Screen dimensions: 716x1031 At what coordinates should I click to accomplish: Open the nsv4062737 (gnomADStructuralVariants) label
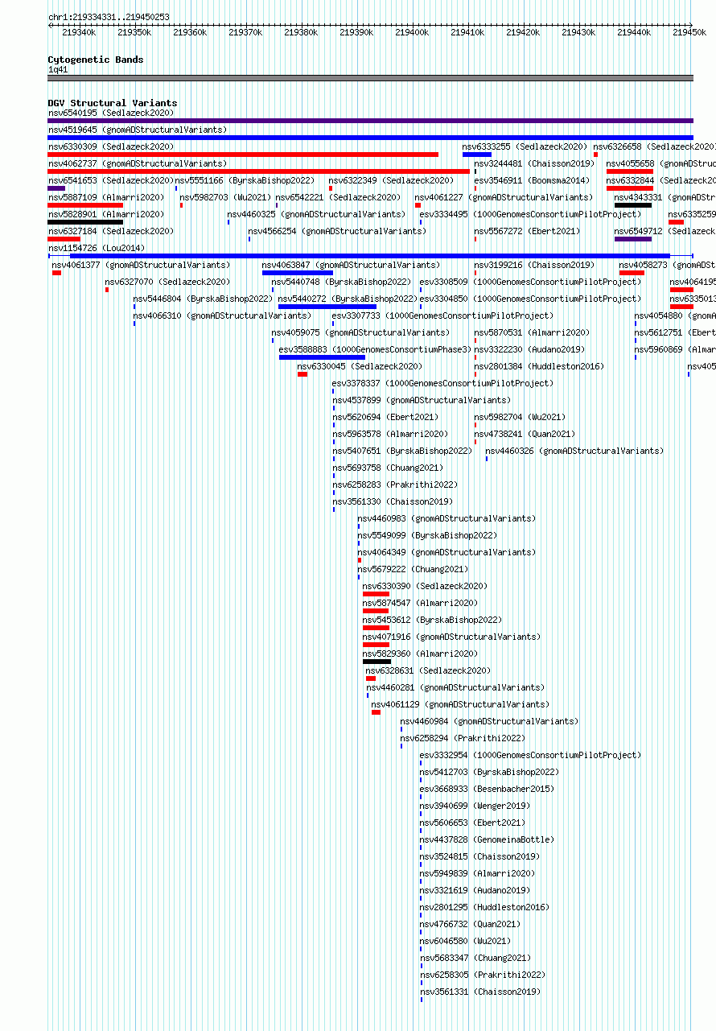138,163
